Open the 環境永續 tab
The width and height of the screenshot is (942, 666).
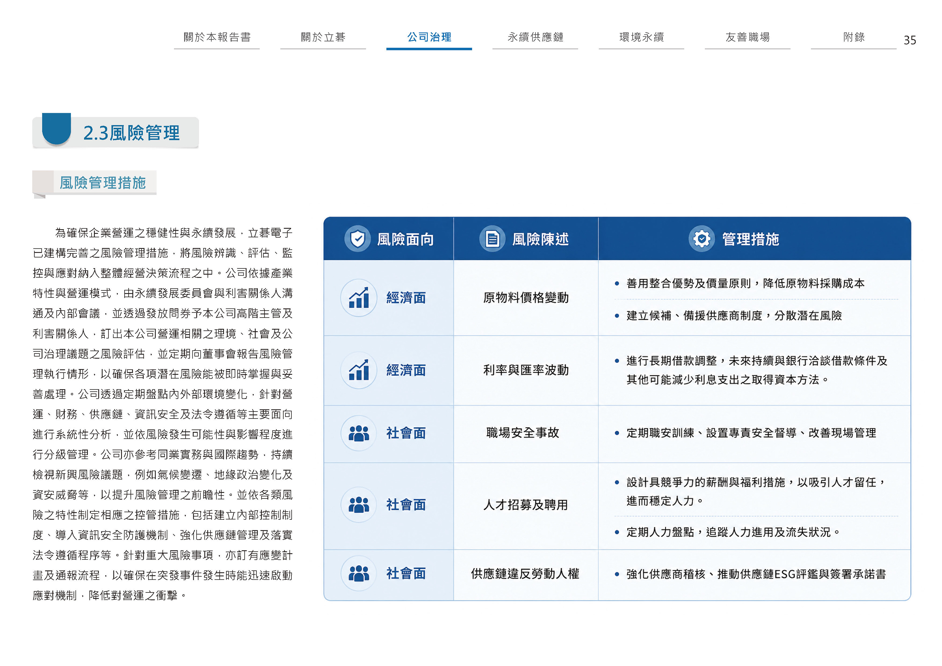[641, 38]
